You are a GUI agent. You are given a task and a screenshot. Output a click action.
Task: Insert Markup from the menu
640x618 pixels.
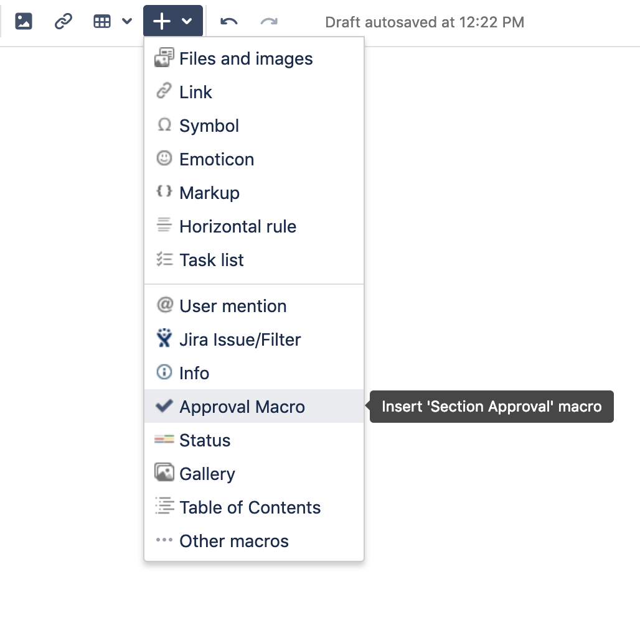click(209, 193)
